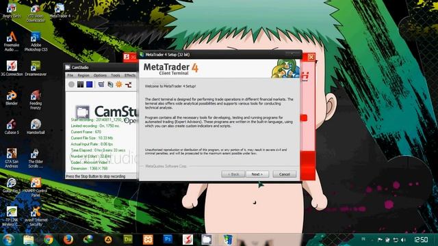Click the orange sun icon in CamStudio
The image size is (438, 246).
click(119, 84)
